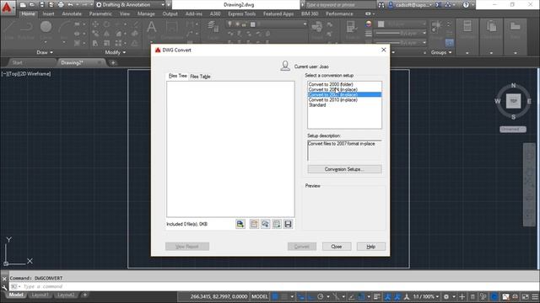Click the Close button in DWG Convert
The width and height of the screenshot is (540, 303).
(x=337, y=247)
